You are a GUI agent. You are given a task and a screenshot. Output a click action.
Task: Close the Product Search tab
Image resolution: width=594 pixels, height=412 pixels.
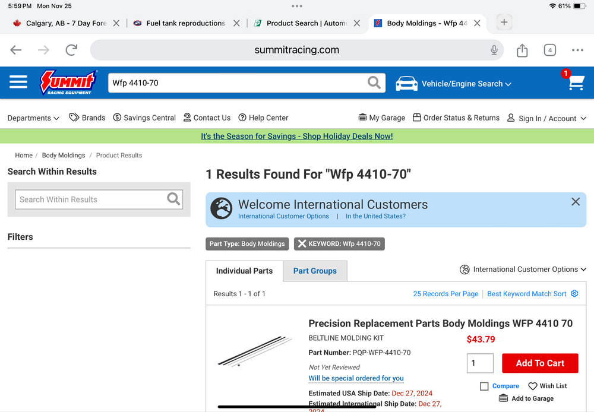coord(357,23)
